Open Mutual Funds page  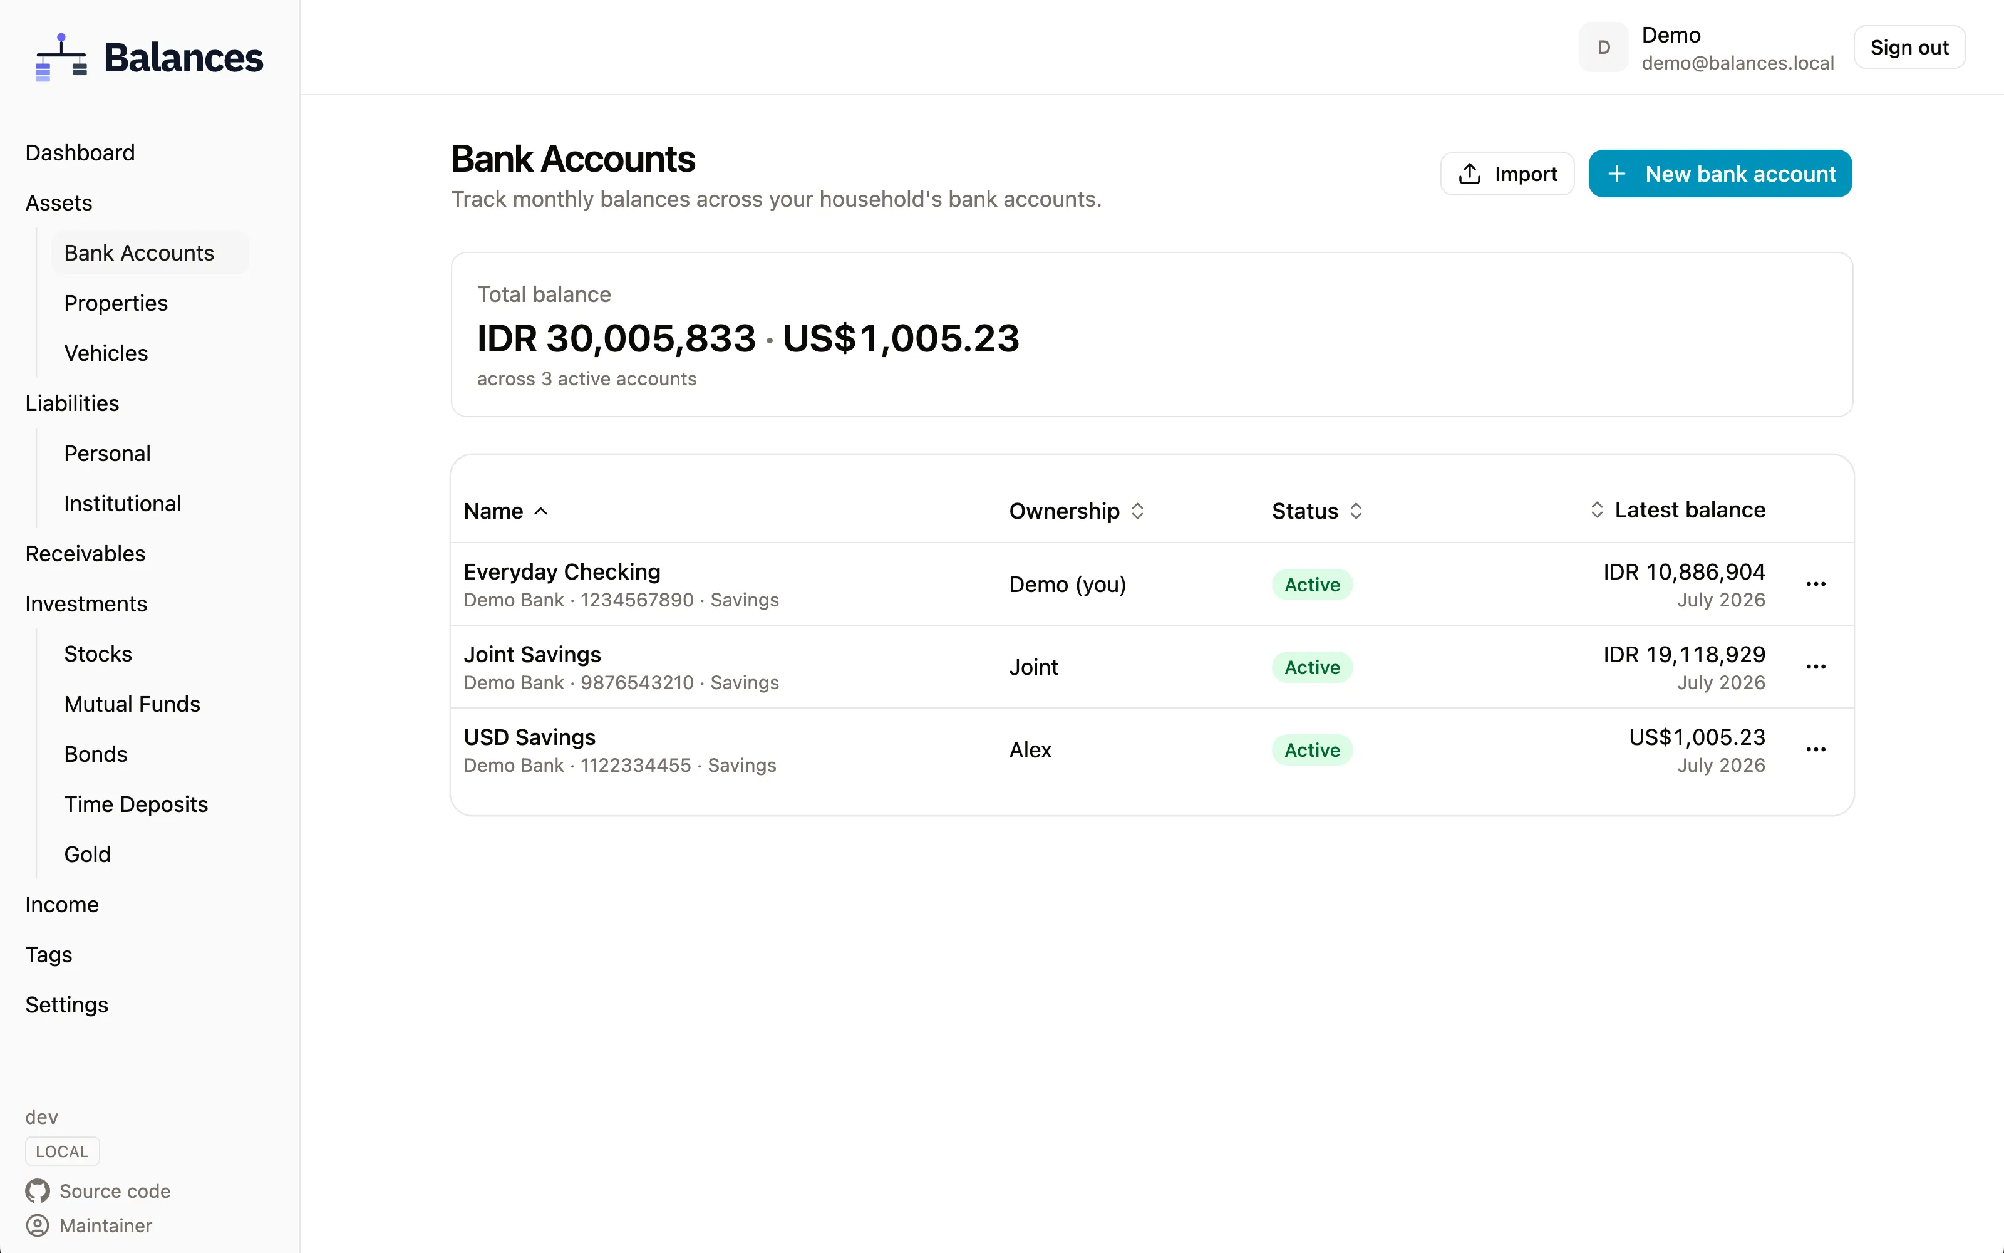click(x=133, y=704)
